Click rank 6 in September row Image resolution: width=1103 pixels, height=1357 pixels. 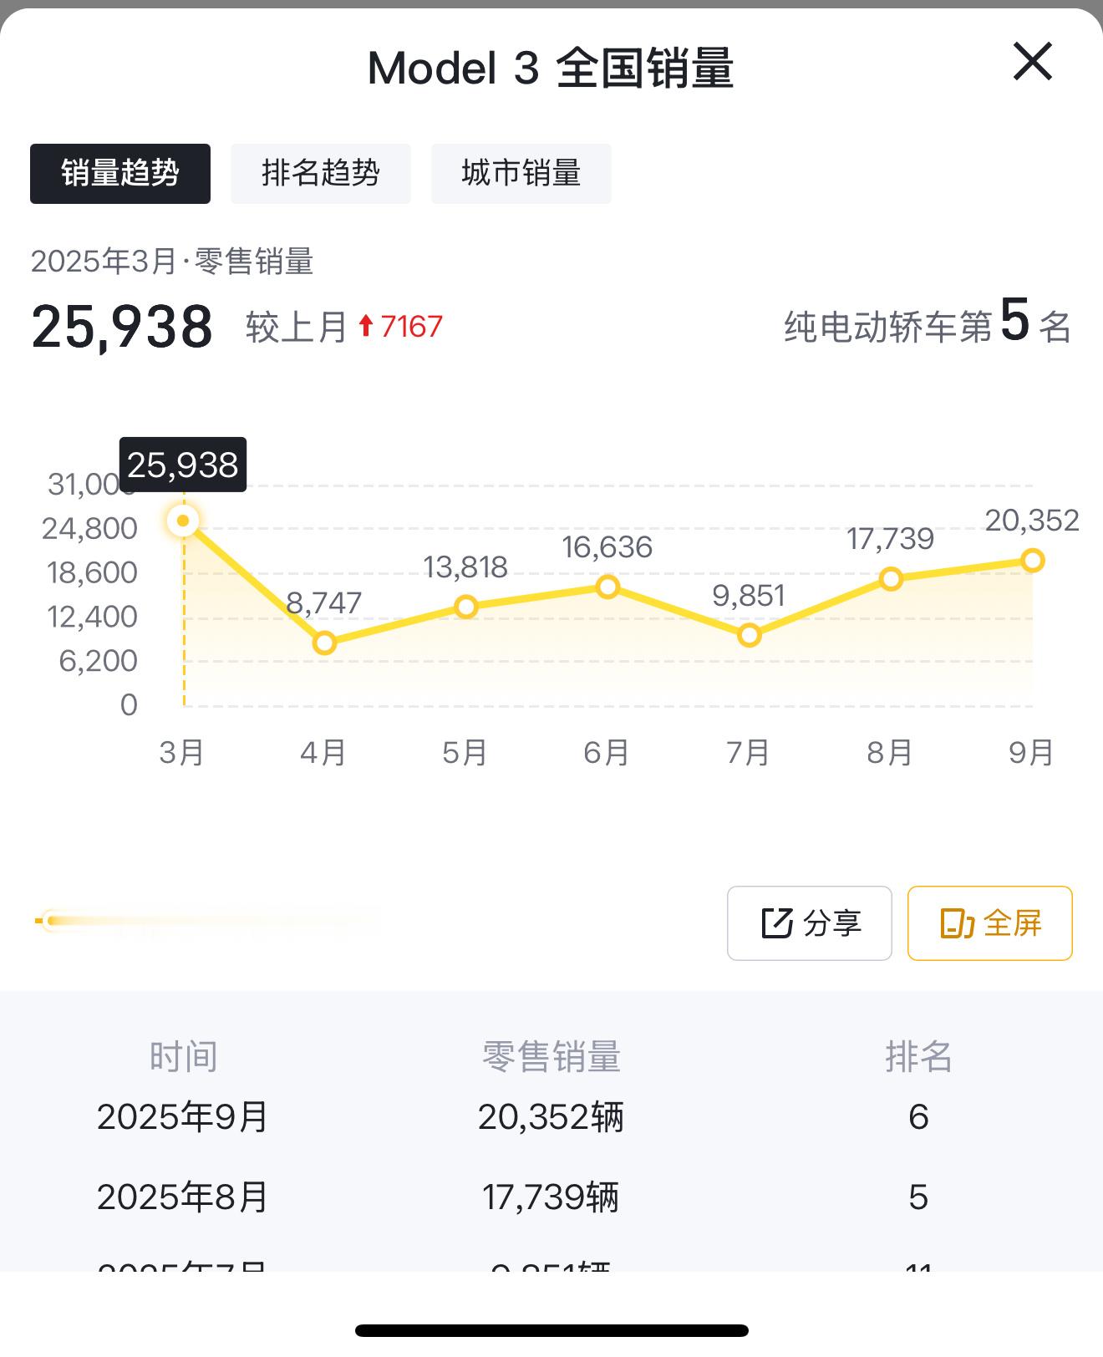click(918, 1117)
